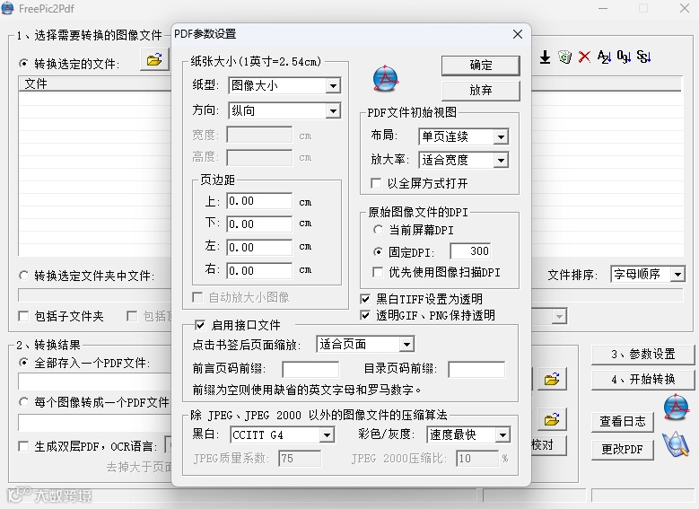The image size is (699, 509).
Task: Click the 4、开始转换 button
Action: [x=642, y=380]
